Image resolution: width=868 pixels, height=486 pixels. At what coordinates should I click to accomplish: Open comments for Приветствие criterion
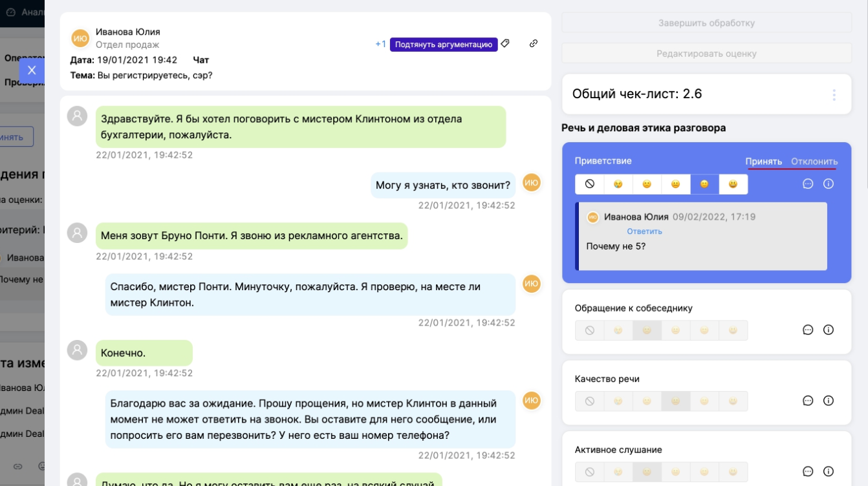coord(808,184)
